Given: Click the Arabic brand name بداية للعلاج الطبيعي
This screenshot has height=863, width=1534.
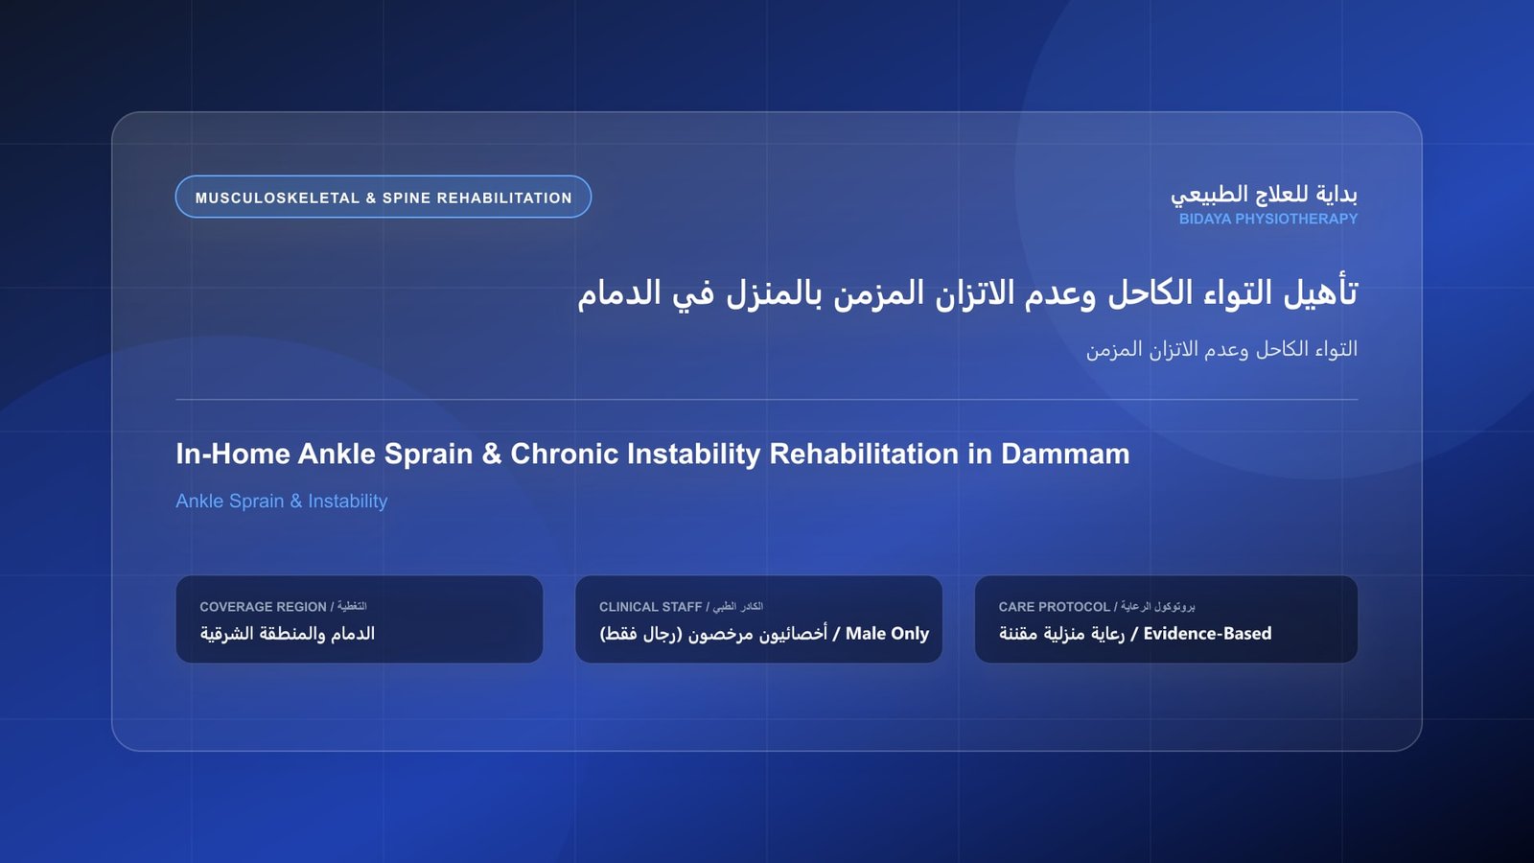Looking at the screenshot, I should pyautogui.click(x=1264, y=195).
